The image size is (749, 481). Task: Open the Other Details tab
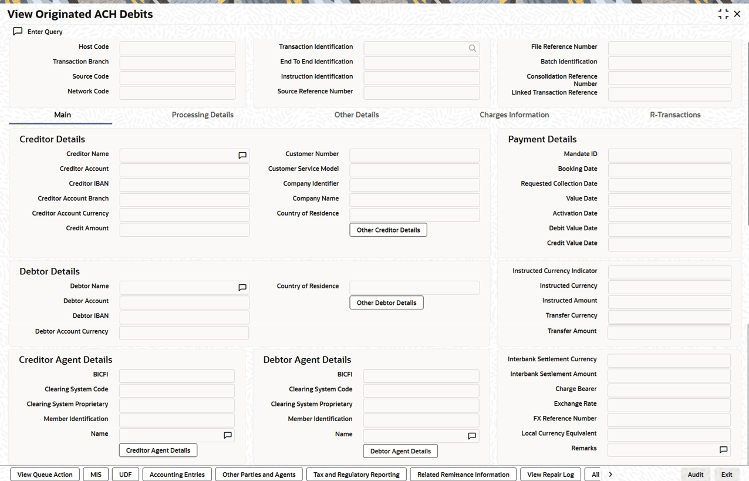(356, 115)
